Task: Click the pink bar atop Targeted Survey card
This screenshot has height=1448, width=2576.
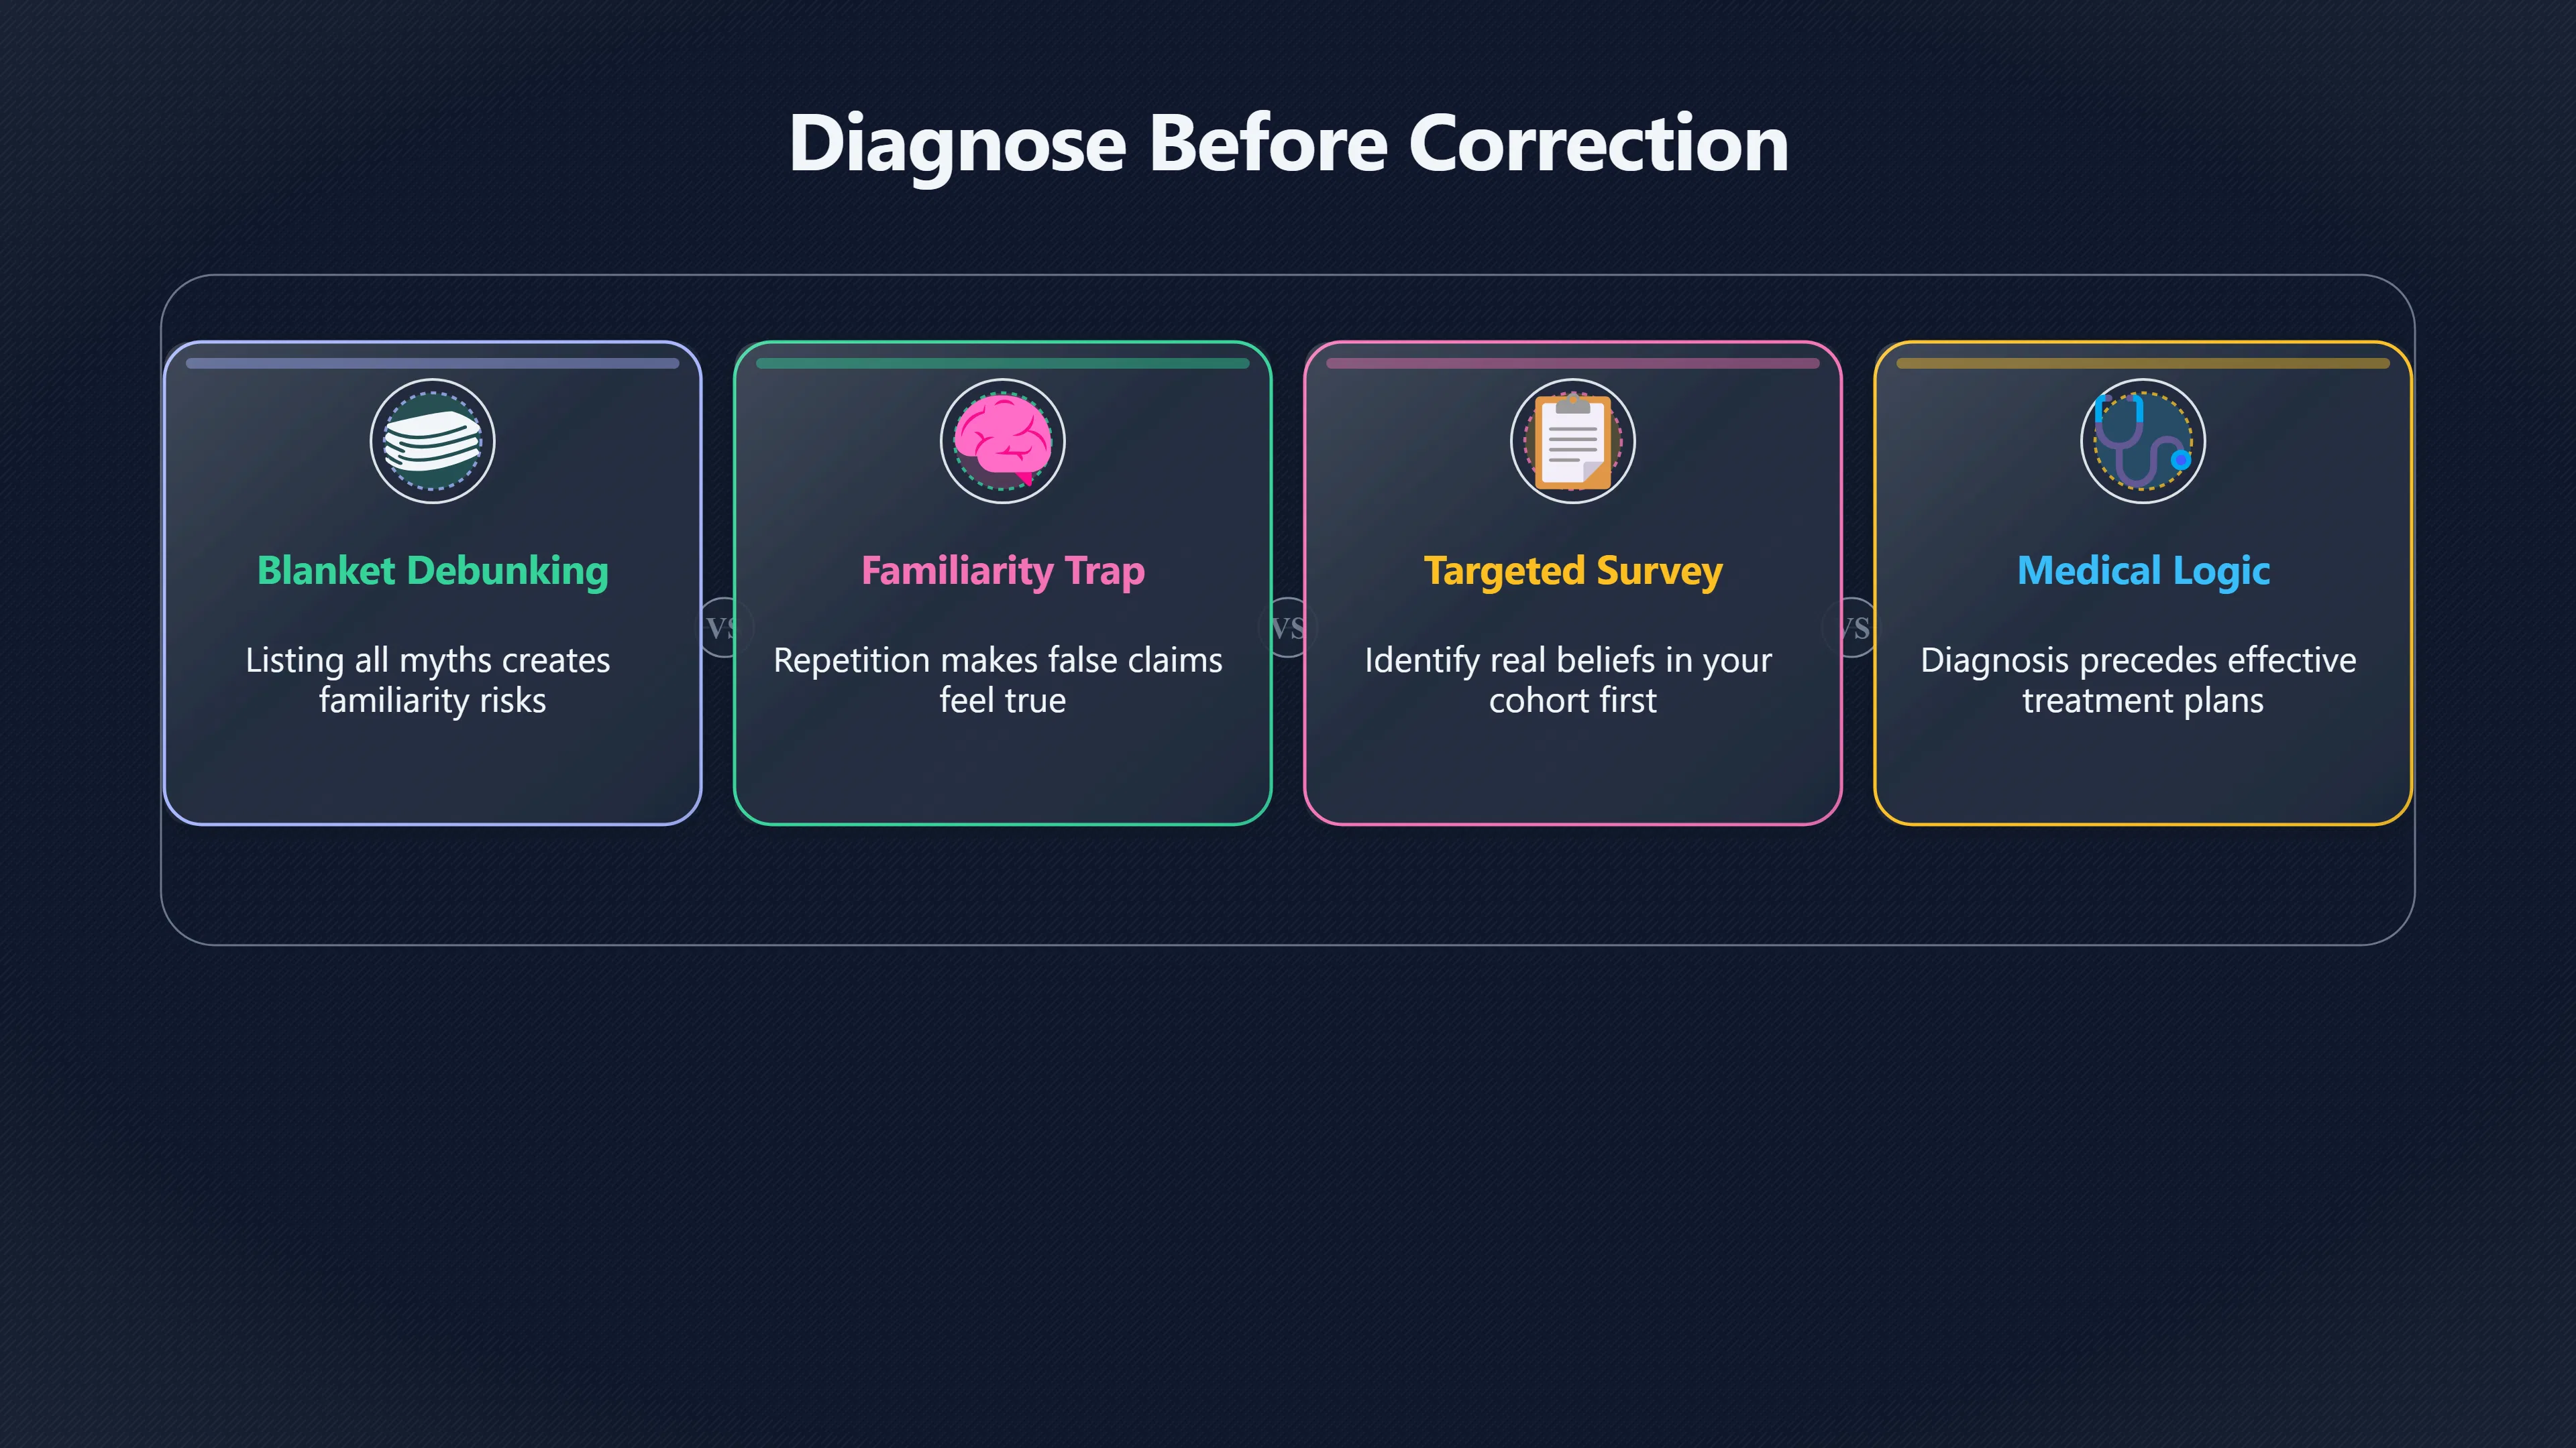Action: click(x=1572, y=363)
